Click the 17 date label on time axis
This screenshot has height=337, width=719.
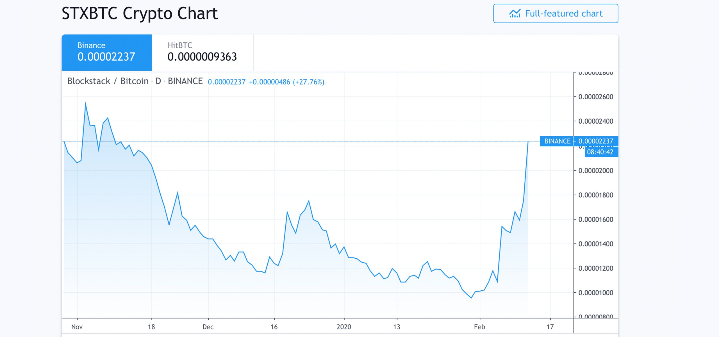[550, 327]
